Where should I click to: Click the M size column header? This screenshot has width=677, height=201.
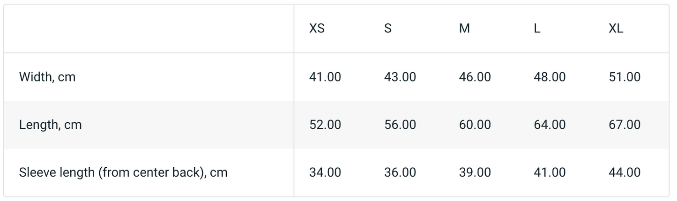coord(464,29)
